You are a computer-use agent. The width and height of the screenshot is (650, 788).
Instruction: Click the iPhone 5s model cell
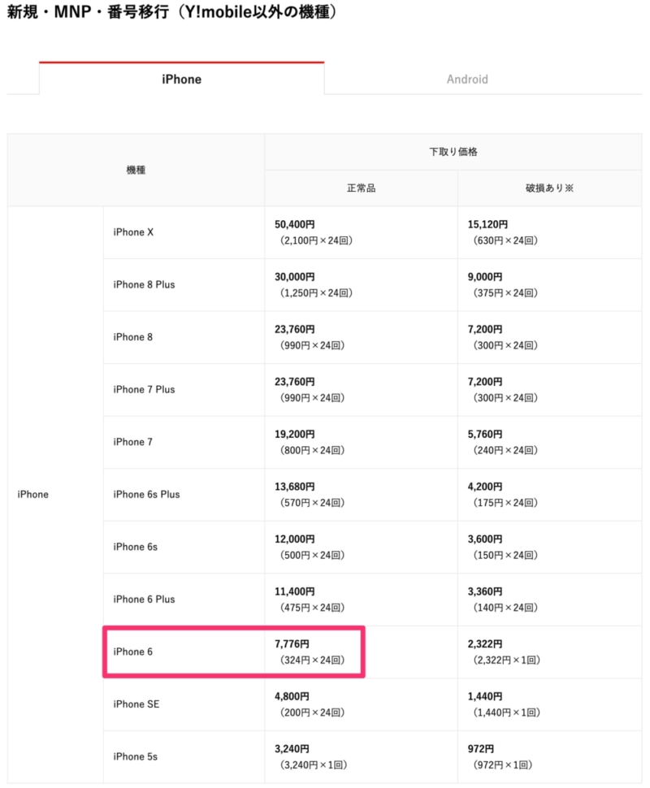184,757
